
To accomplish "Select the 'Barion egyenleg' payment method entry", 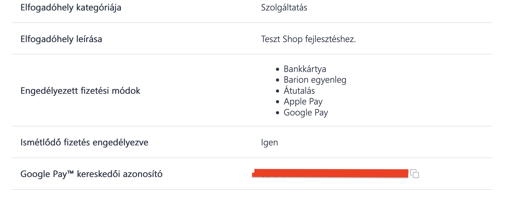I will click(x=315, y=80).
